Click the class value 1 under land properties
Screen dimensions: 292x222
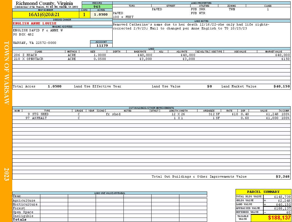point(268,9)
